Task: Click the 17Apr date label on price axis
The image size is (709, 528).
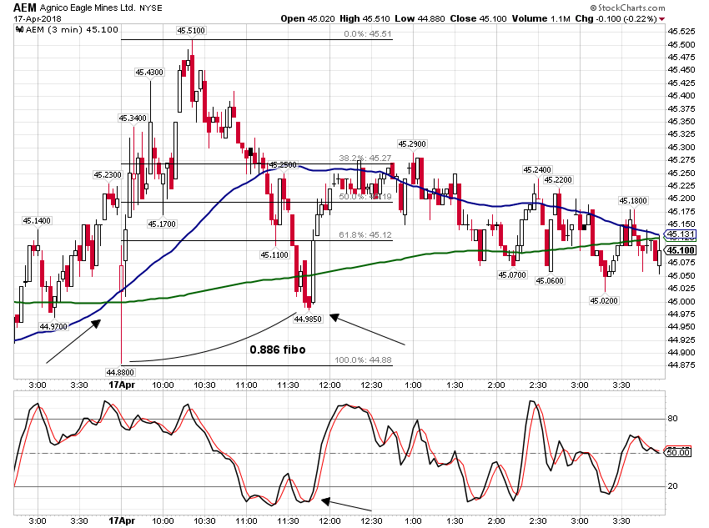Action: click(x=122, y=385)
